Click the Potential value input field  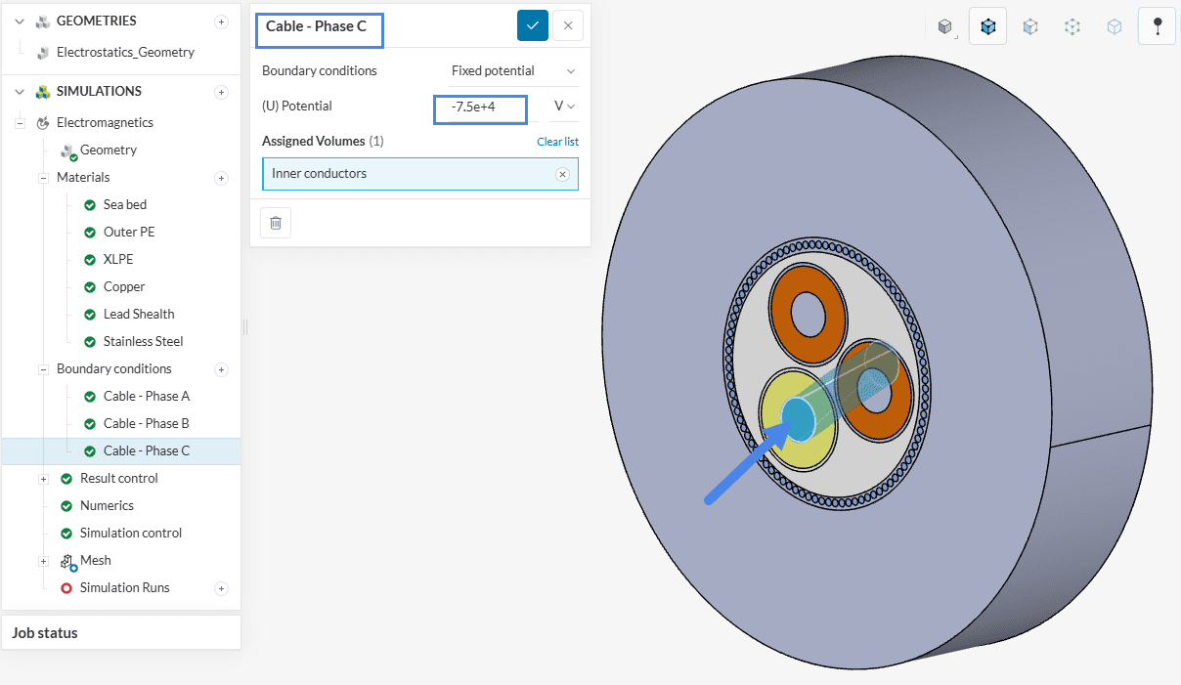tap(481, 107)
